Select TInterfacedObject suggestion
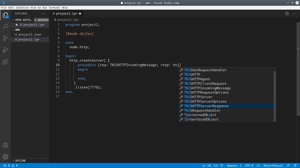Screen dimensions: 300x168 226,119
